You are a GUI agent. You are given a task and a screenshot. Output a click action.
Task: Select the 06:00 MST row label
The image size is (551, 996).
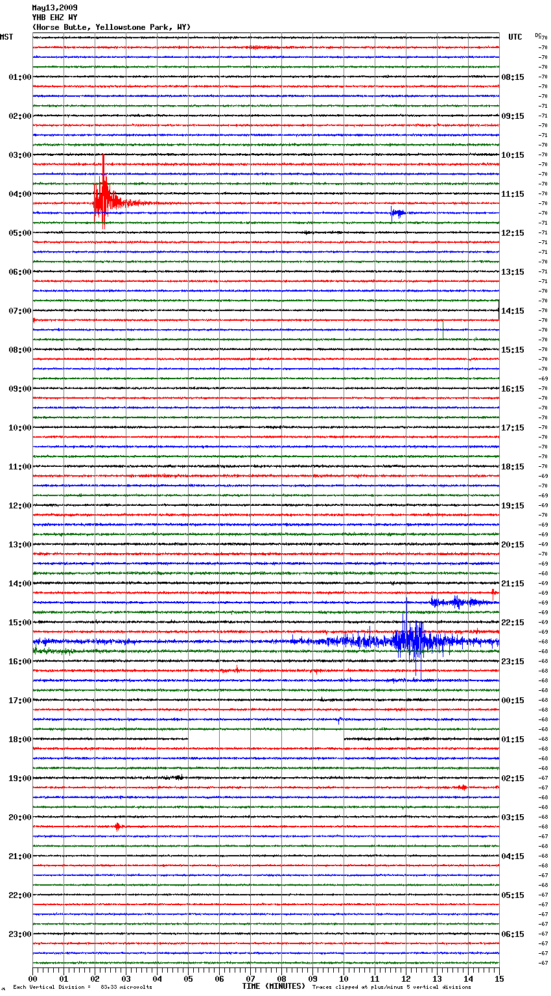click(x=19, y=272)
